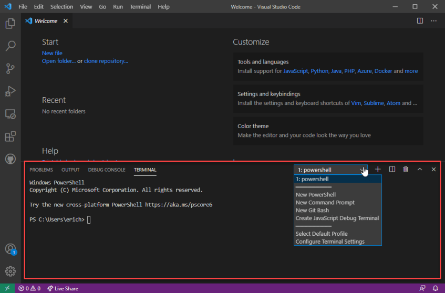Viewport: 445px width, 293px height.
Task: Create new terminal with plus icon
Action: (378, 169)
